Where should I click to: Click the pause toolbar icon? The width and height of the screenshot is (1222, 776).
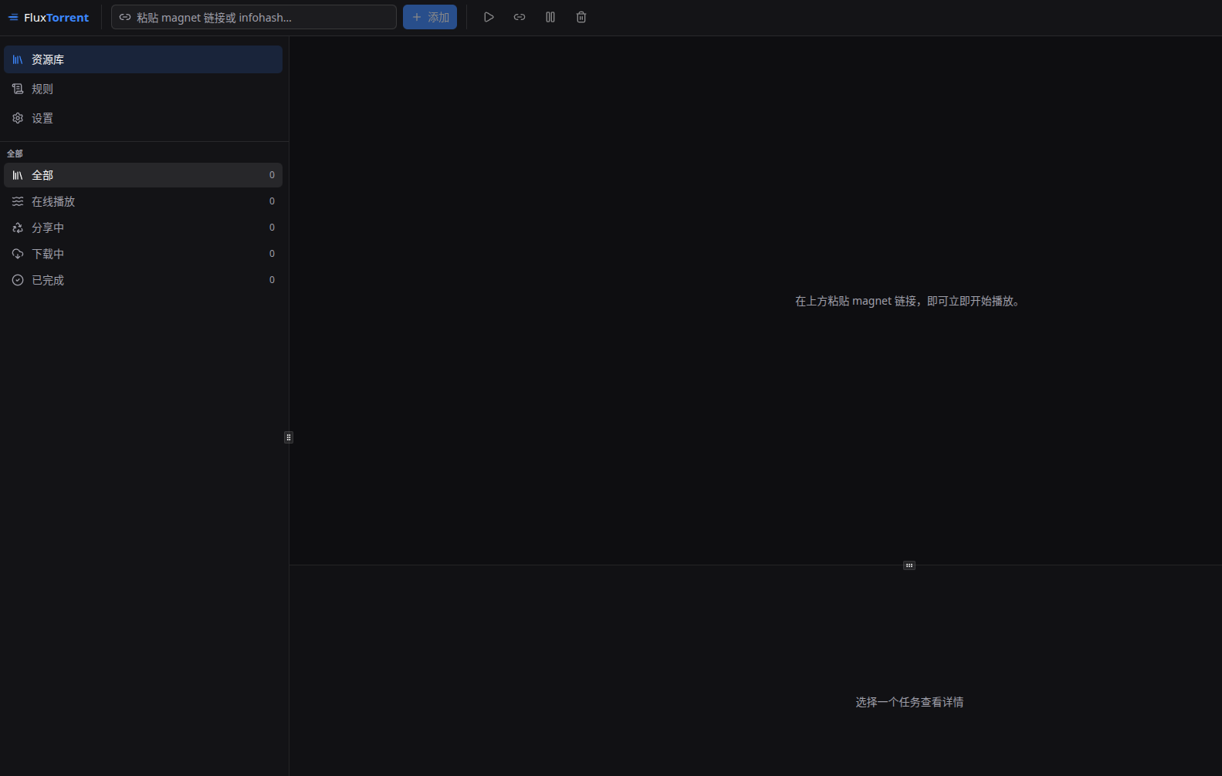pyautogui.click(x=550, y=17)
